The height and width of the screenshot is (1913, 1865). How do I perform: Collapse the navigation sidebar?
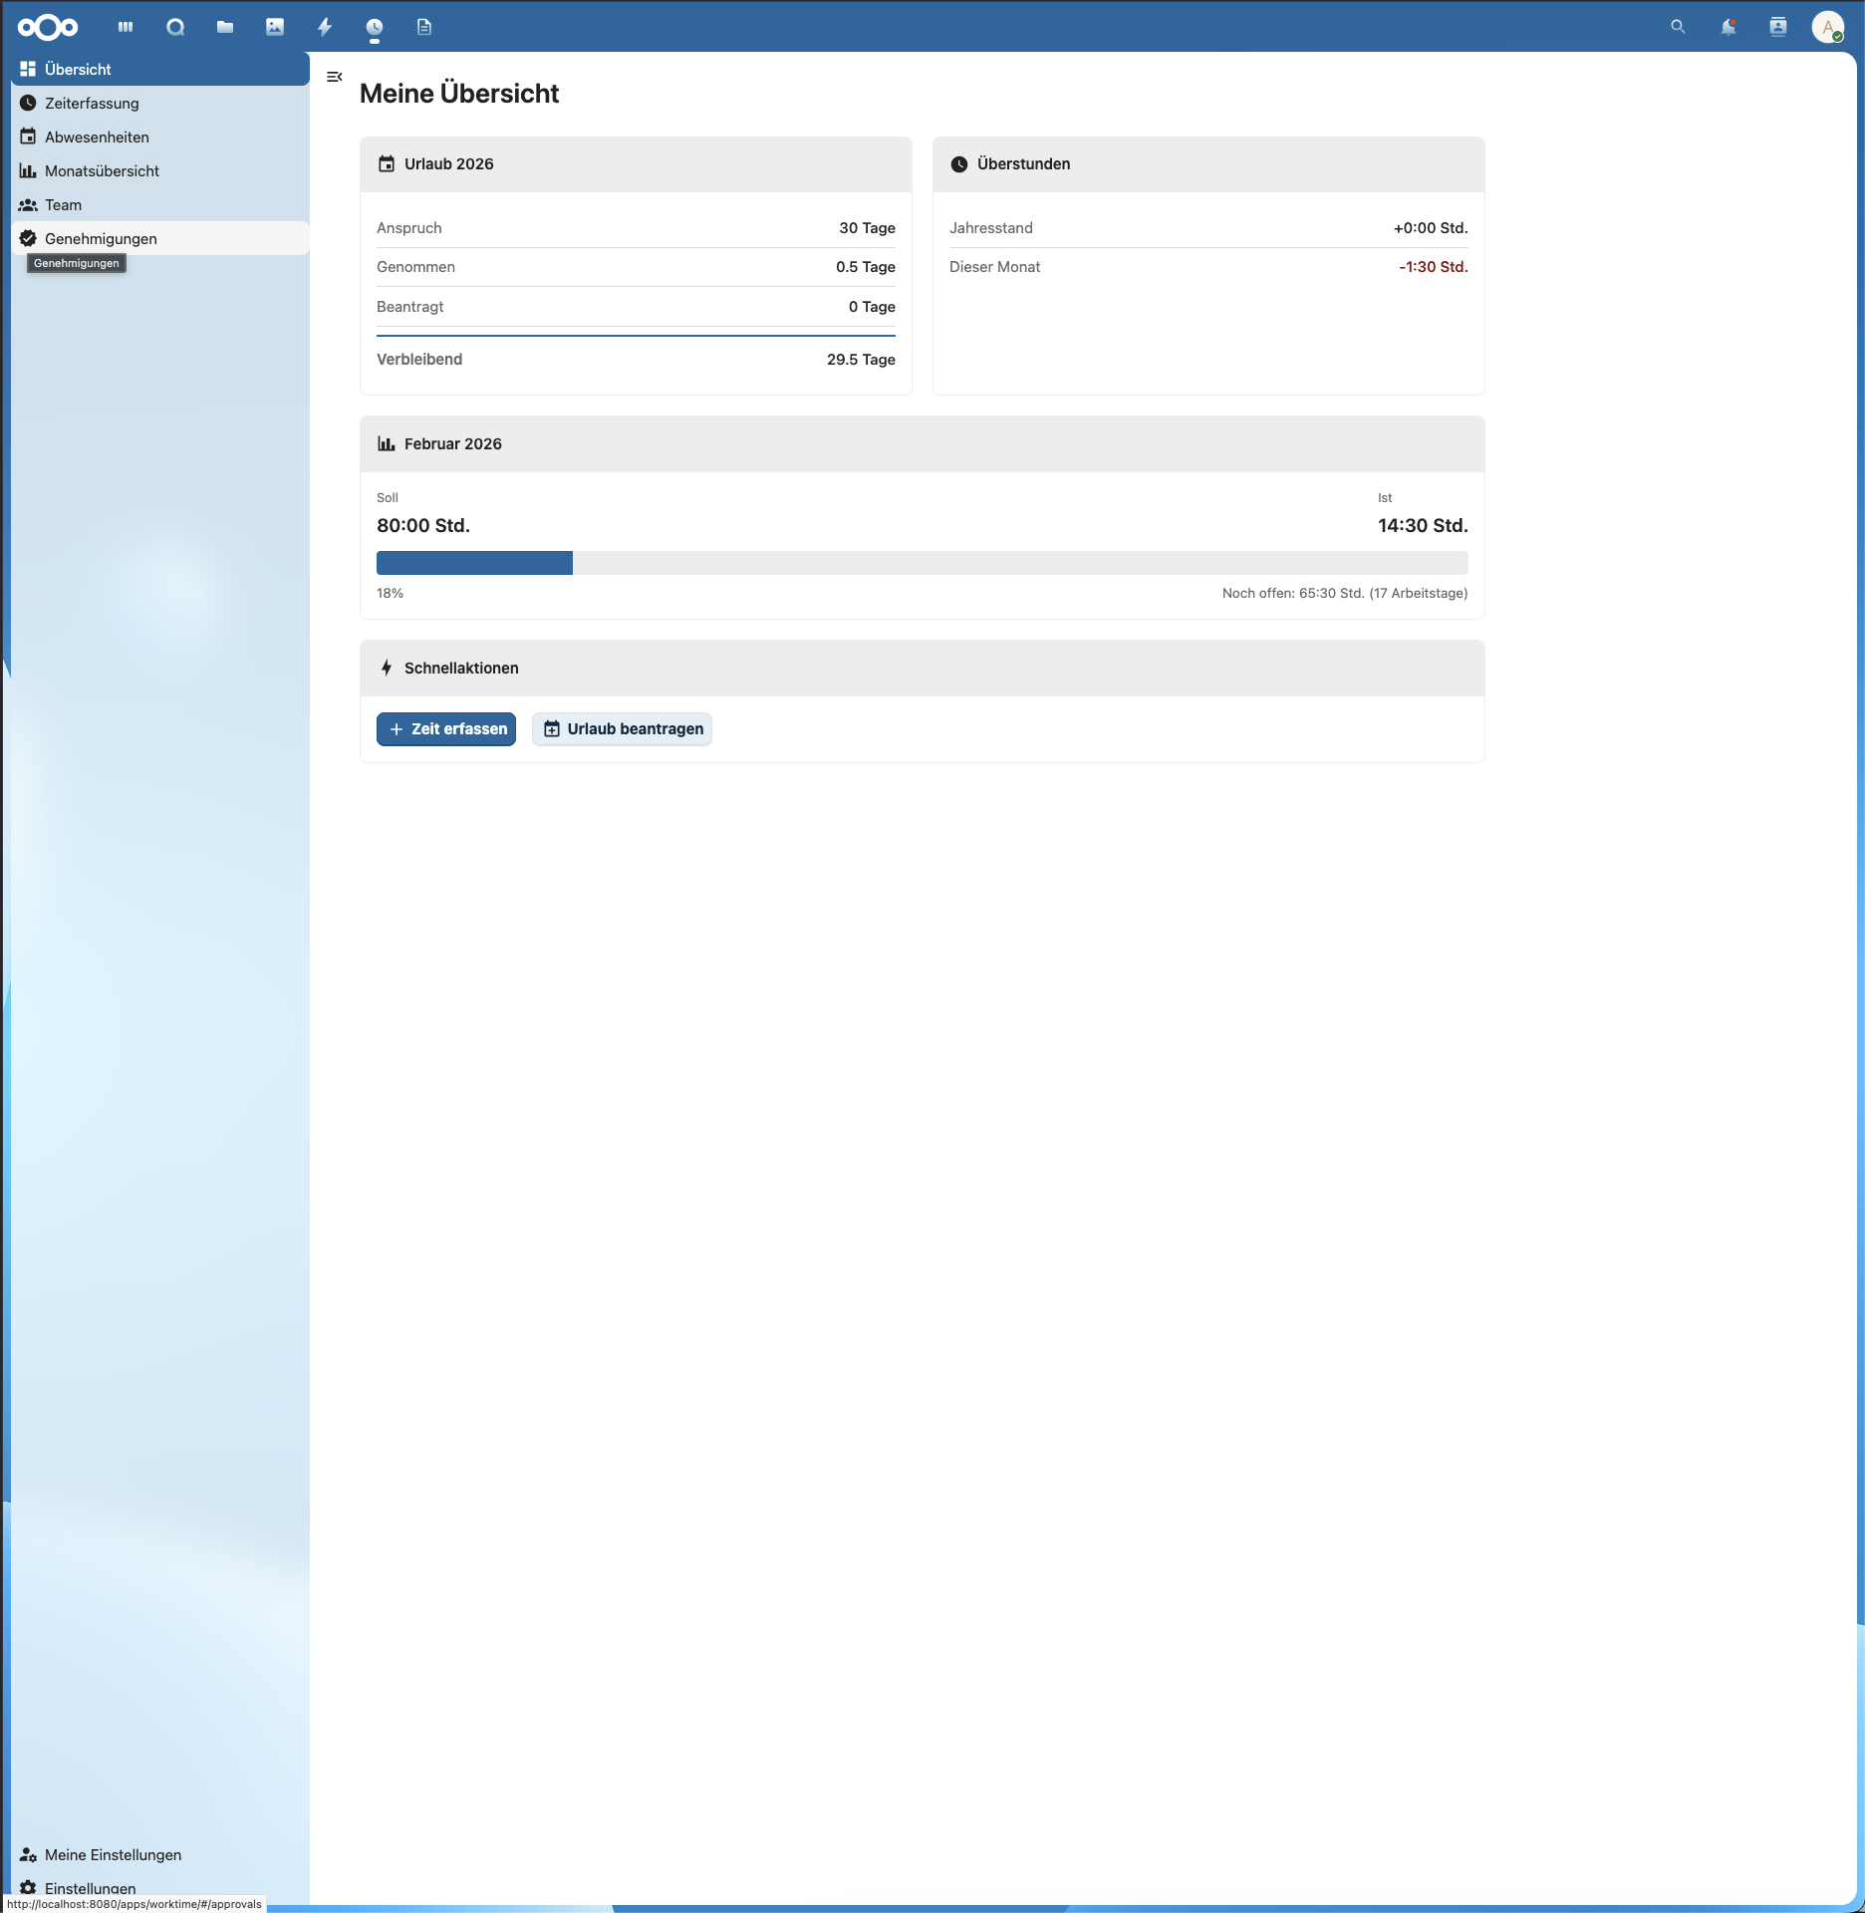pyautogui.click(x=335, y=76)
